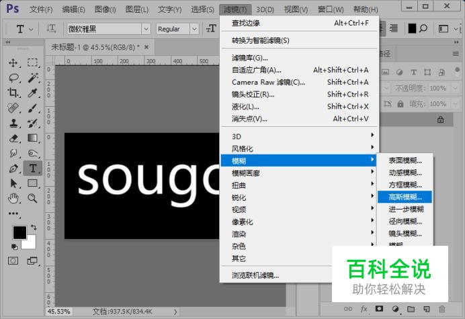
Task: Select the Blur tool
Action: click(13, 153)
